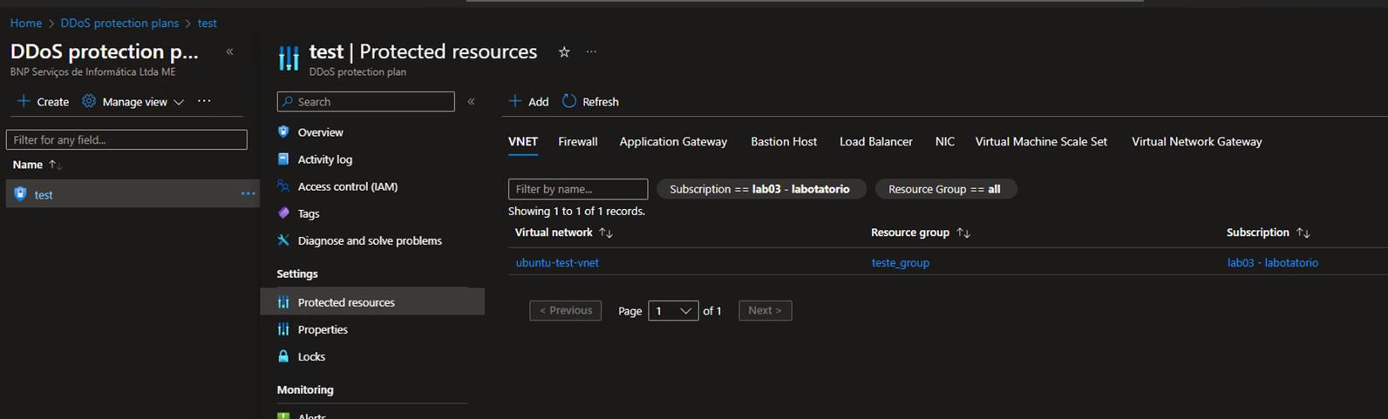Click the padlock icon for Locks
The height and width of the screenshot is (419, 1388).
pos(283,355)
